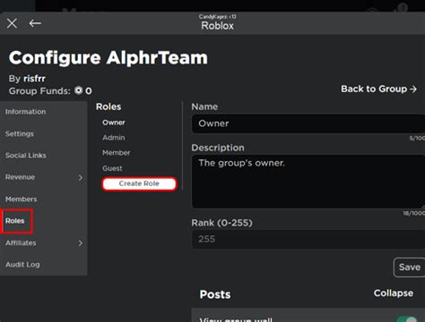Image resolution: width=425 pixels, height=322 pixels.
Task: Open the Information sidebar item
Action: (x=26, y=112)
